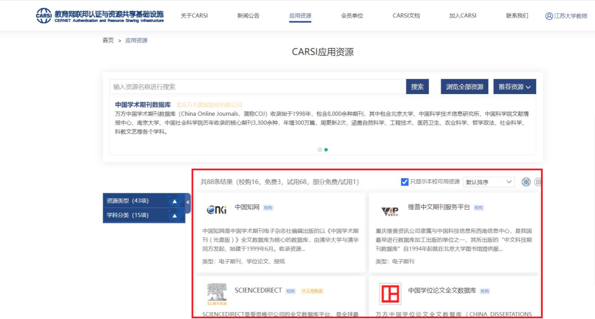595x319 pixels.
Task: Uncheck 只显示本校可用资源 checkbox
Action: point(405,182)
